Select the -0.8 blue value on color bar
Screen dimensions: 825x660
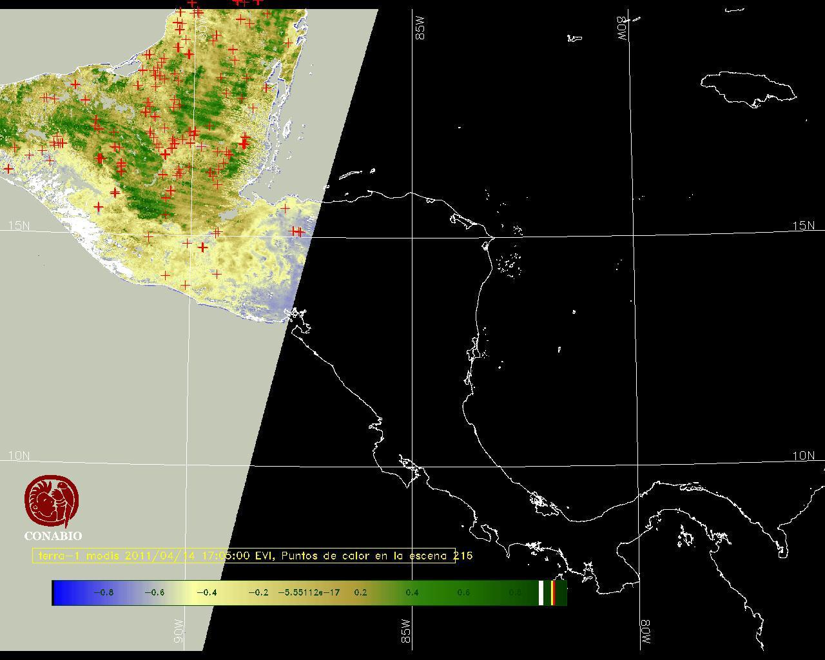pyautogui.click(x=103, y=592)
